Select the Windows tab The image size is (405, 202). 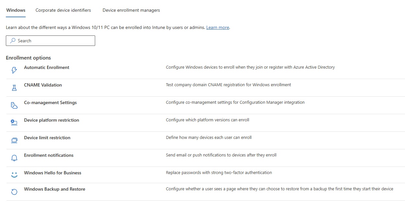coord(16,10)
